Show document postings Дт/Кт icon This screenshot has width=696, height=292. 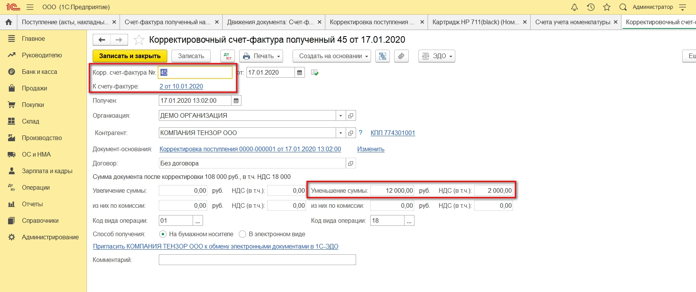click(228, 56)
